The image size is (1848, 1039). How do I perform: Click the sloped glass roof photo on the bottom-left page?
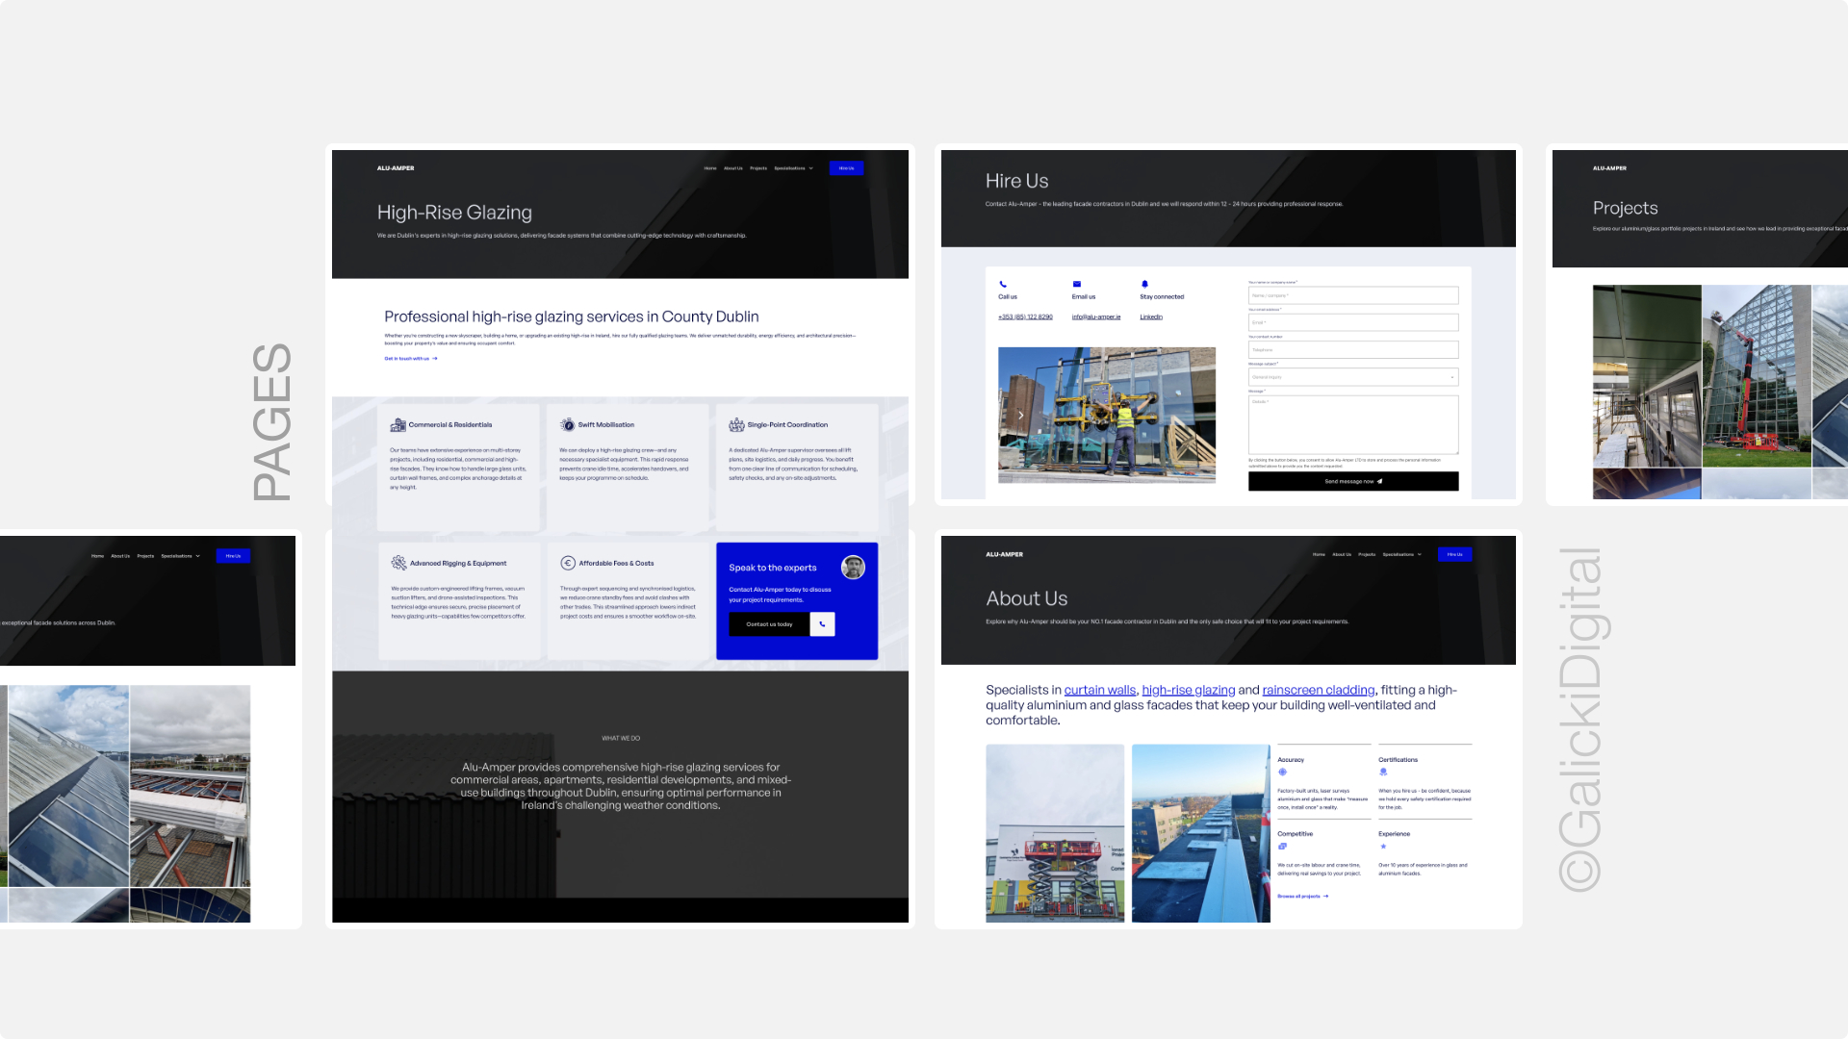tap(68, 786)
